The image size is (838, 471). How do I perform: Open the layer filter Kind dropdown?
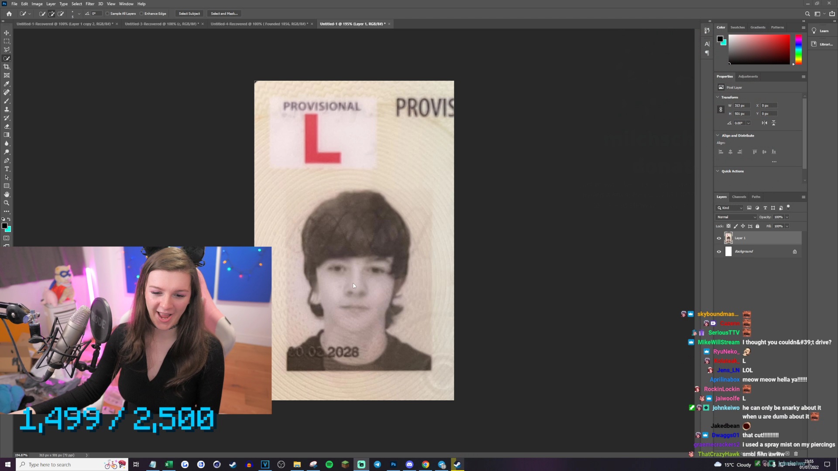click(729, 208)
